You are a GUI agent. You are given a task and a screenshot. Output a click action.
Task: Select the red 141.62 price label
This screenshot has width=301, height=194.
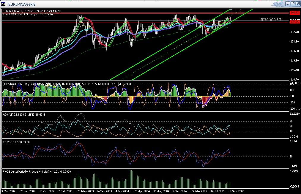tap(295, 13)
